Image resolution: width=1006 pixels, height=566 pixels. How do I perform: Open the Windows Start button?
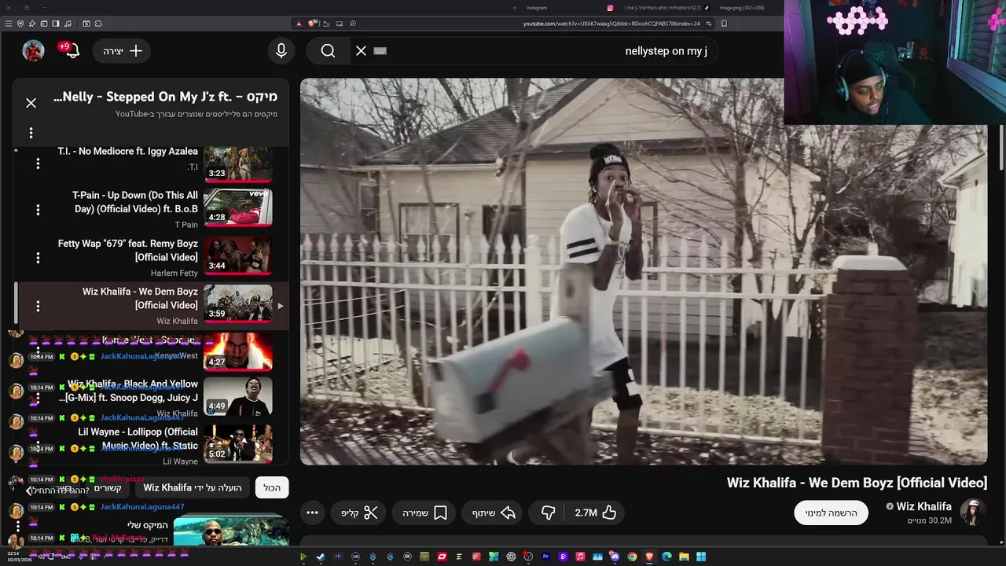[701, 557]
